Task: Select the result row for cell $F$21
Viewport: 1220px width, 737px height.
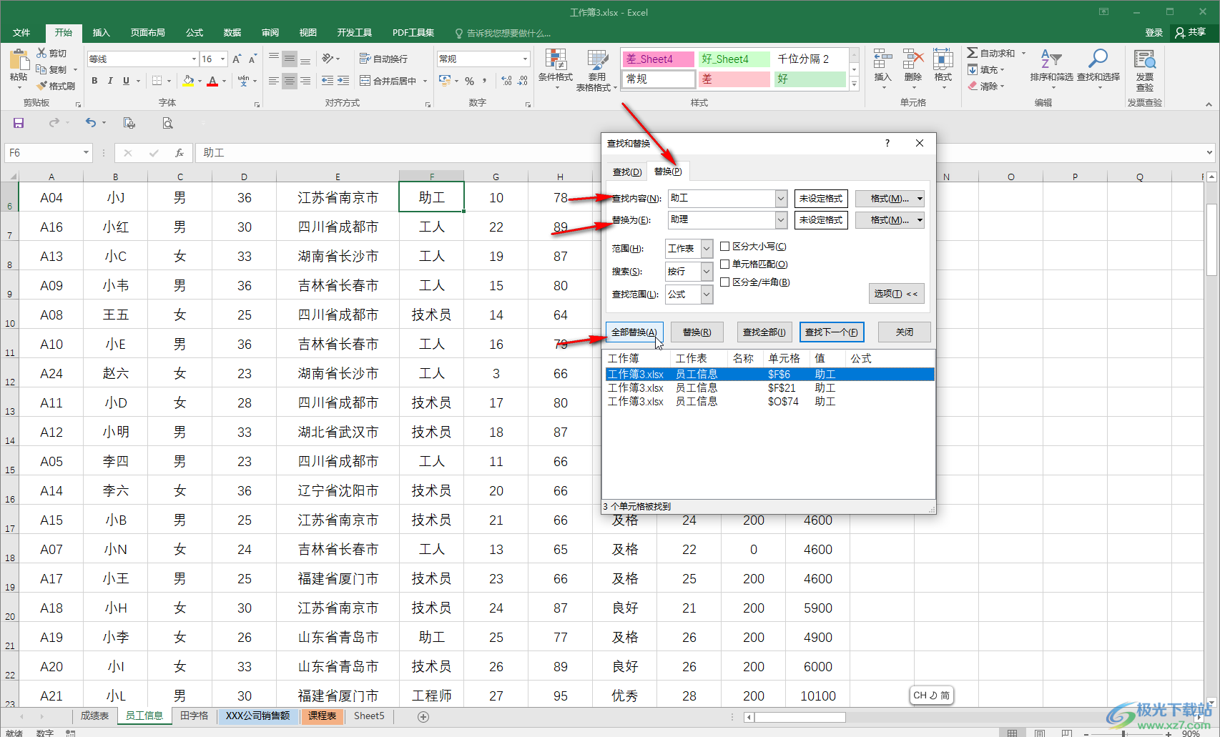Action: [769, 388]
